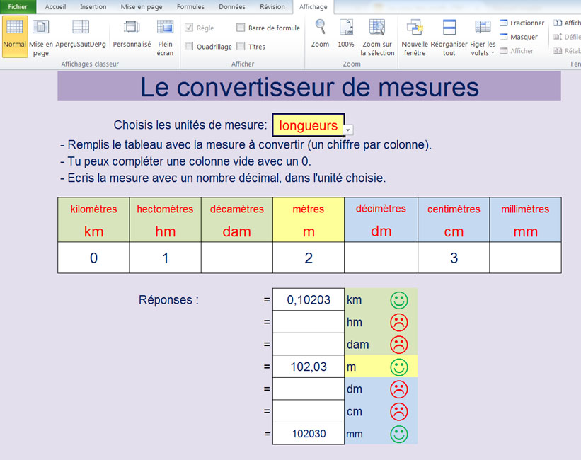The height and width of the screenshot is (460, 581).
Task: Enable the Quadrillage gridlines checkbox
Action: pos(189,46)
